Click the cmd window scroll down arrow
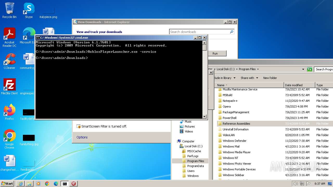This screenshot has width=333, height=187. pos(204,117)
